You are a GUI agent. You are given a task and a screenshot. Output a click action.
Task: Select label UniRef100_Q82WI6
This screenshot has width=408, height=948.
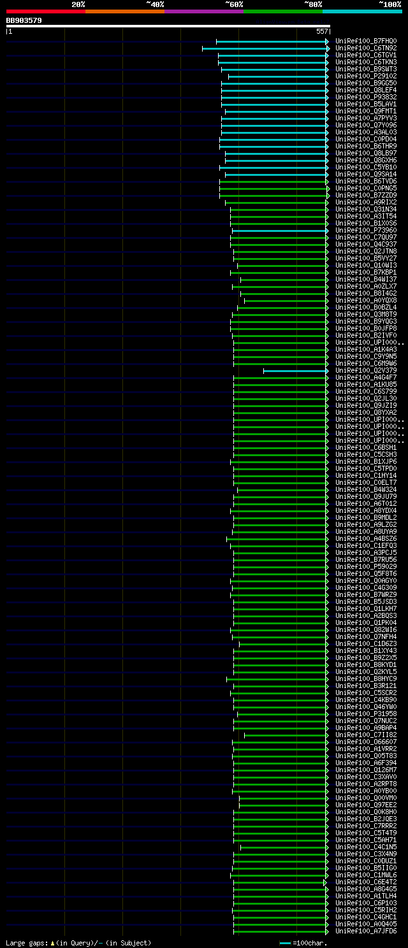click(x=366, y=629)
